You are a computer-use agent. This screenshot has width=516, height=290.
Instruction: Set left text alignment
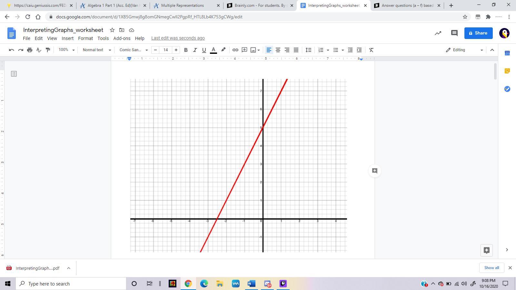(x=269, y=50)
